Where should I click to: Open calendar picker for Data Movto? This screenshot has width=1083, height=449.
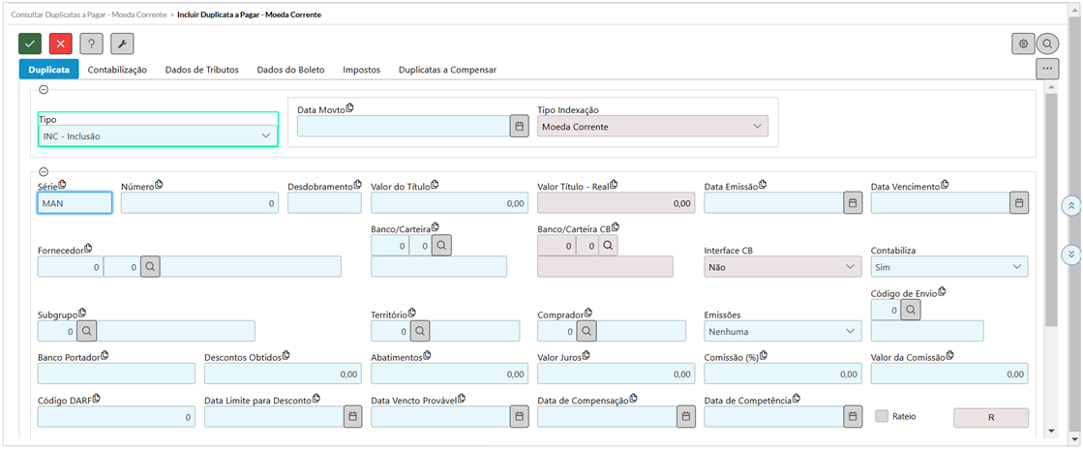pos(519,126)
